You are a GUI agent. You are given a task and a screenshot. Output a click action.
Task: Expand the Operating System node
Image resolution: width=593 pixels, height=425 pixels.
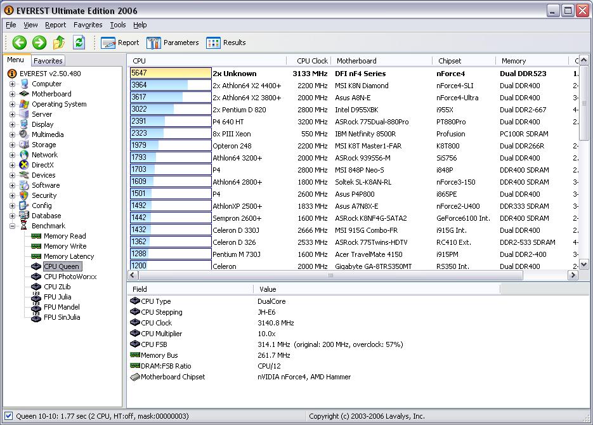coord(13,105)
